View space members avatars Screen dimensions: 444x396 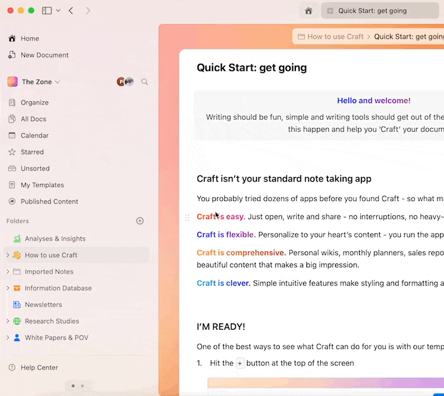pos(125,82)
